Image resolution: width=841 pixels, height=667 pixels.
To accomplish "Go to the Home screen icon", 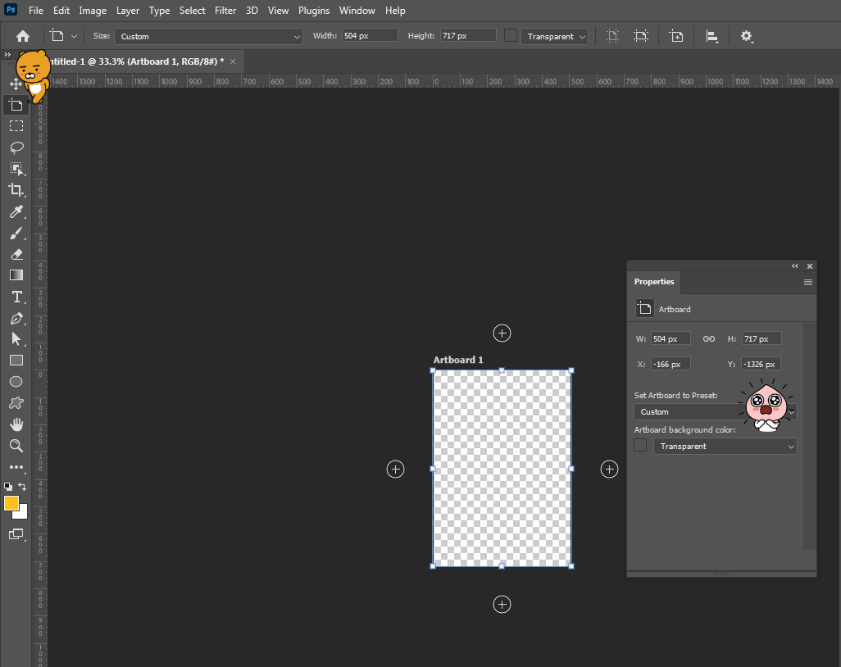I will 22,36.
